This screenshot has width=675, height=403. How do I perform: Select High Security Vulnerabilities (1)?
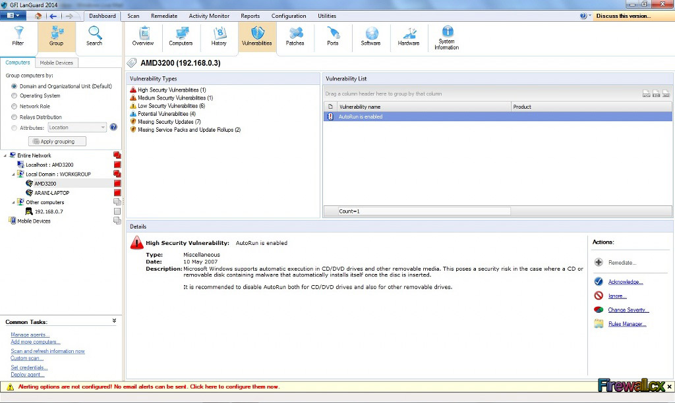pos(168,90)
